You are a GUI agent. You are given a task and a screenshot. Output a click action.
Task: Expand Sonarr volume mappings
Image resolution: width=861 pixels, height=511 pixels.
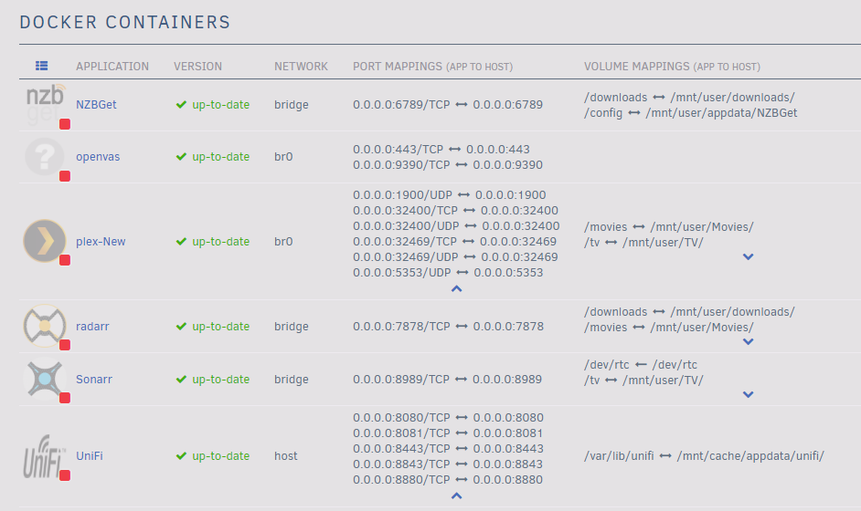(748, 394)
